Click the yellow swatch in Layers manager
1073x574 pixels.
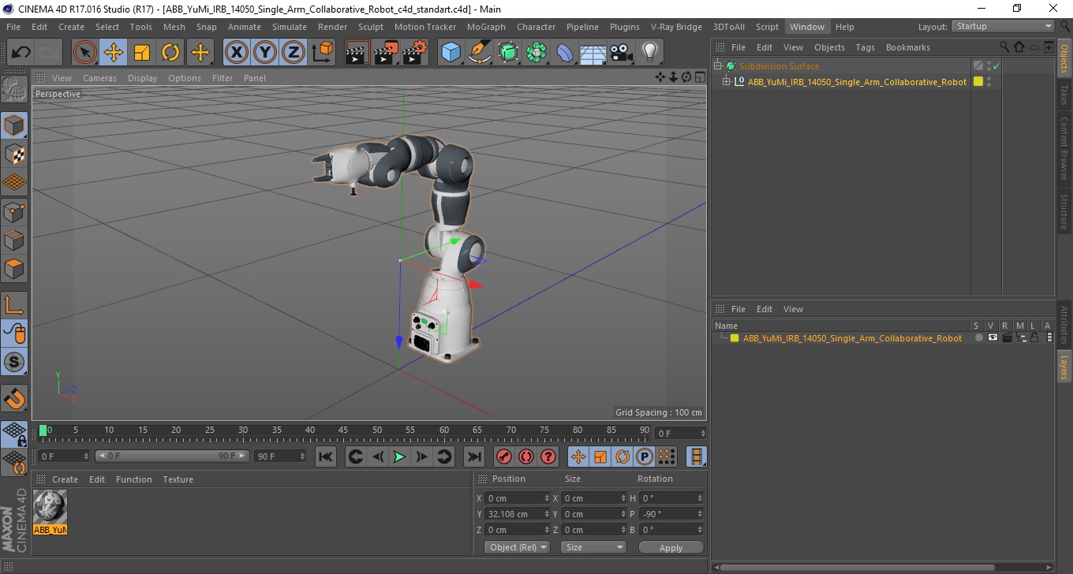pos(735,338)
